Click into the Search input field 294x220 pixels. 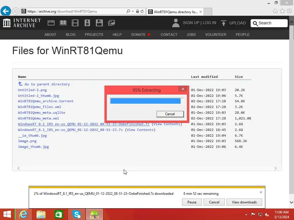coord(269,23)
